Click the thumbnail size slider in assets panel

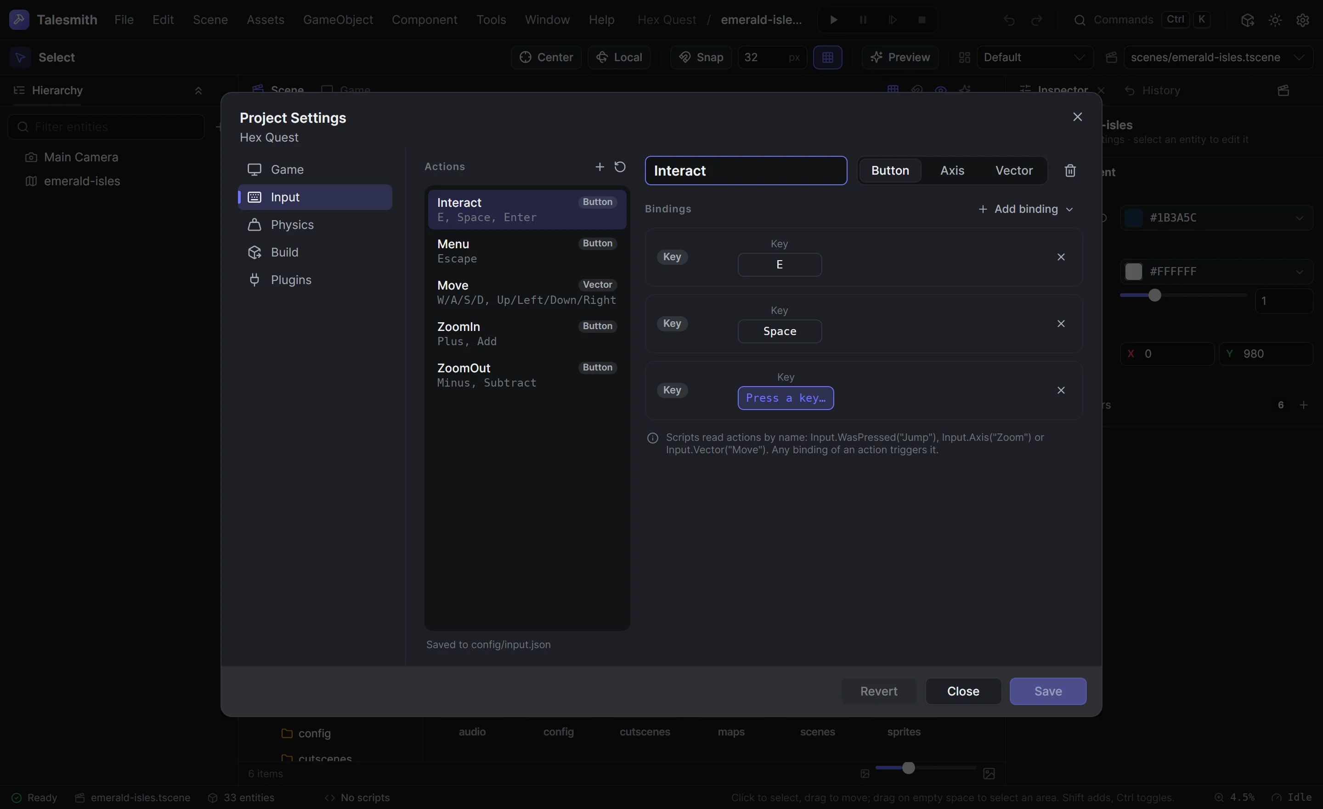[926, 768]
